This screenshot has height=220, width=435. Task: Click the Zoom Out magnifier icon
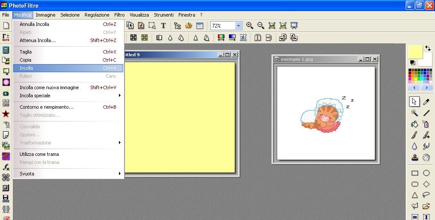tap(261, 26)
